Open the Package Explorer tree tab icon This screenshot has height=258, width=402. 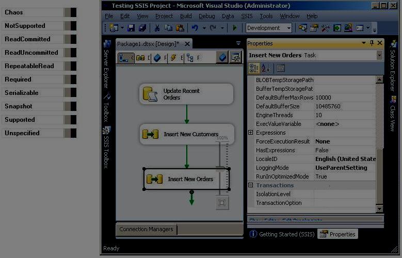190,58
